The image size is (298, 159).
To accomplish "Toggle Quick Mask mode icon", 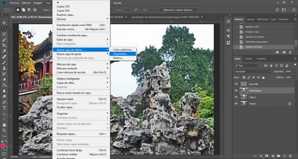I will pyautogui.click(x=4, y=154).
